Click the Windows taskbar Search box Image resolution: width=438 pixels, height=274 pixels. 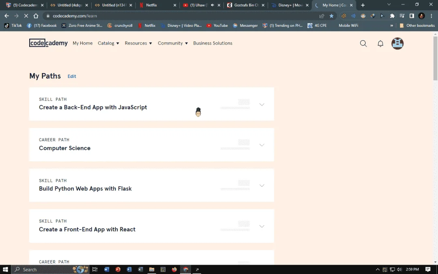(x=50, y=270)
